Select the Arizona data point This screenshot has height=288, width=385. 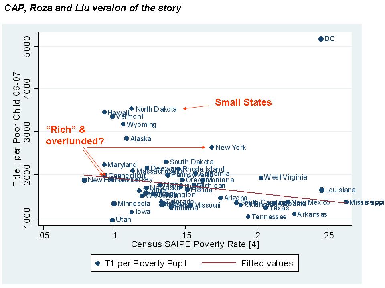(220, 198)
